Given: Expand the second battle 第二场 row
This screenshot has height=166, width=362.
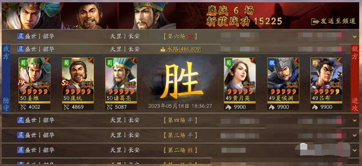Looking at the screenshot, I should click(355, 150).
